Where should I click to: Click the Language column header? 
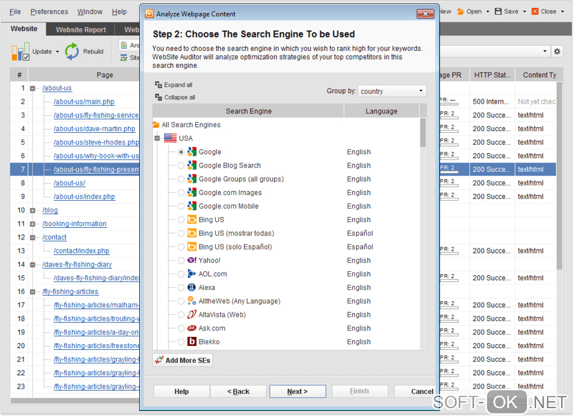click(x=381, y=111)
